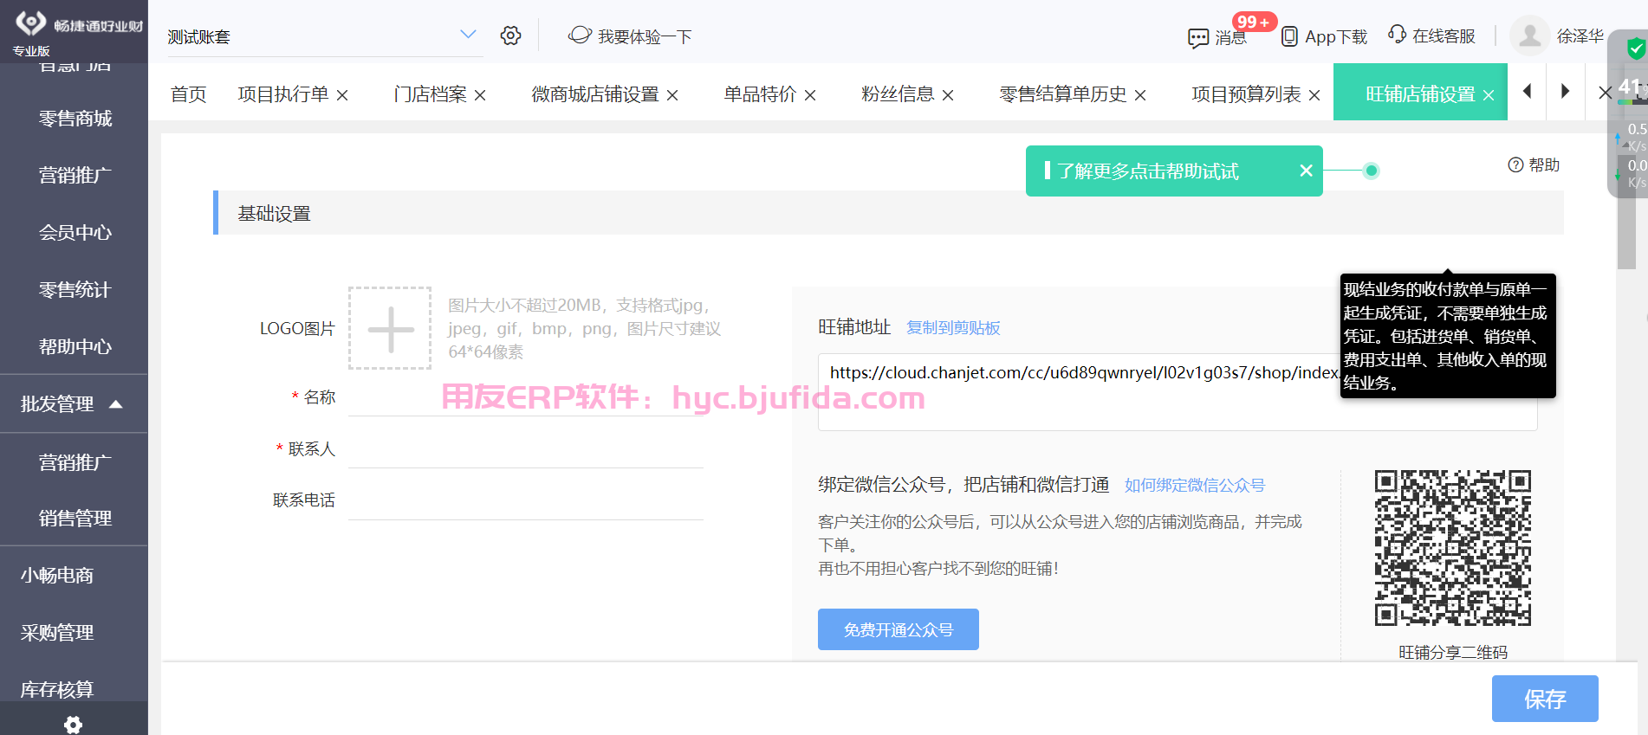Screen dimensions: 1648x735
Task: Open 零售商城 in the sidebar
Action: (75, 119)
